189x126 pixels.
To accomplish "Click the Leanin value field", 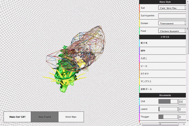I will pos(182,109).
